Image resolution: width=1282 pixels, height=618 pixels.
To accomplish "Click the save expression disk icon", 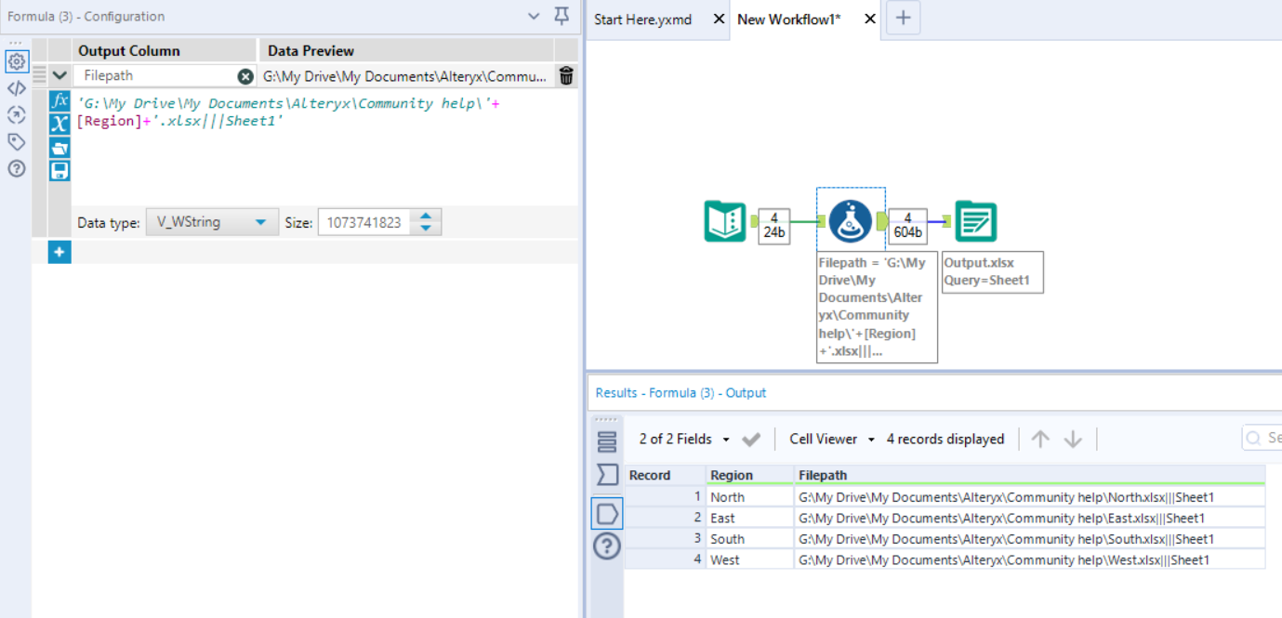I will 59,170.
